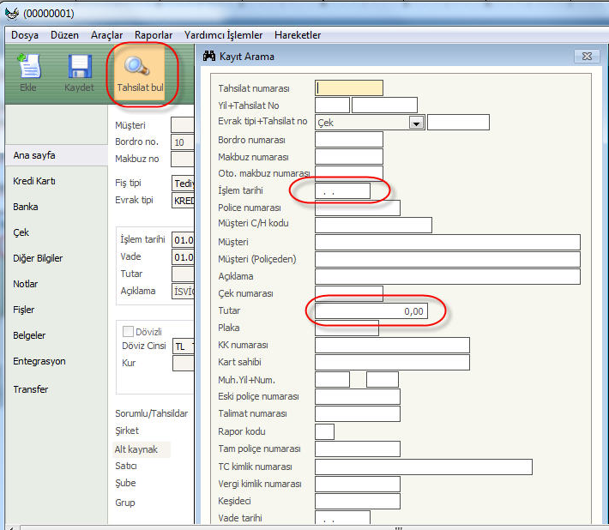Click the Ekle toolbar icon
609x530 pixels.
click(28, 68)
